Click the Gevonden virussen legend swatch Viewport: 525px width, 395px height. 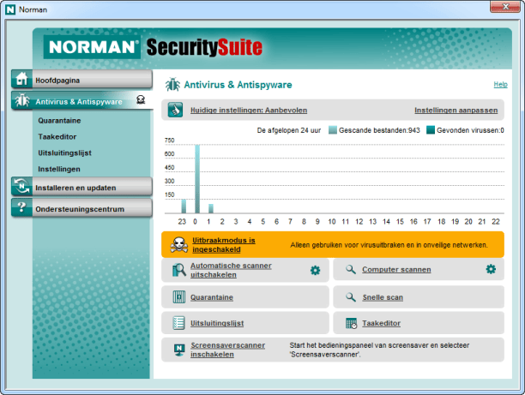coord(431,129)
